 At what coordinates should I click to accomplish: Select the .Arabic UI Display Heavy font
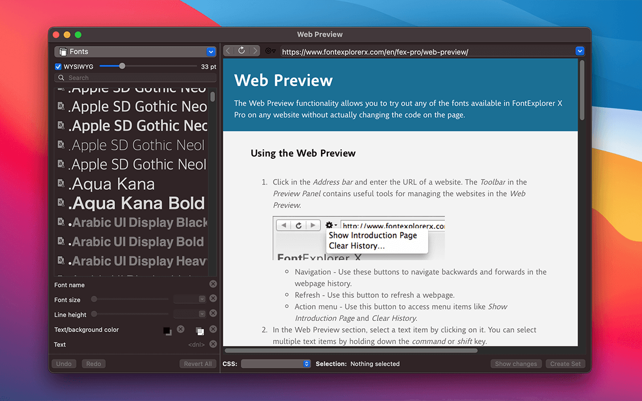(x=132, y=261)
